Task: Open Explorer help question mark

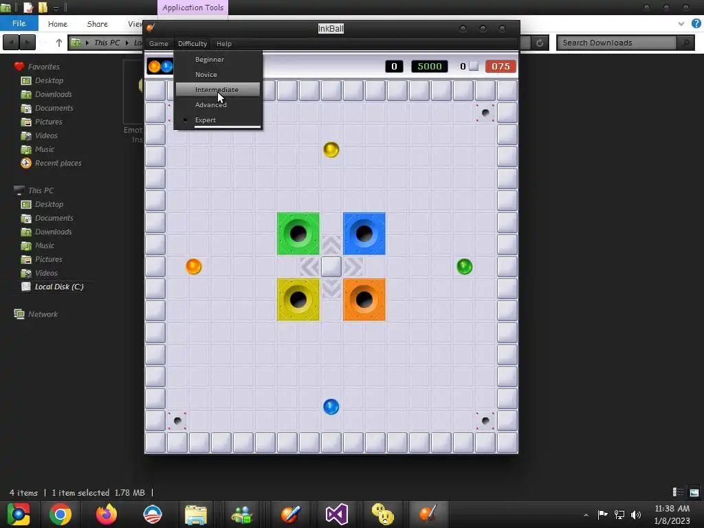Action: pyautogui.click(x=696, y=23)
